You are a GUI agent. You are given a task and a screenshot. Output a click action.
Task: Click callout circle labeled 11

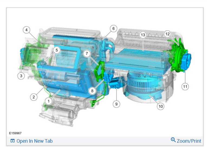click(x=185, y=86)
